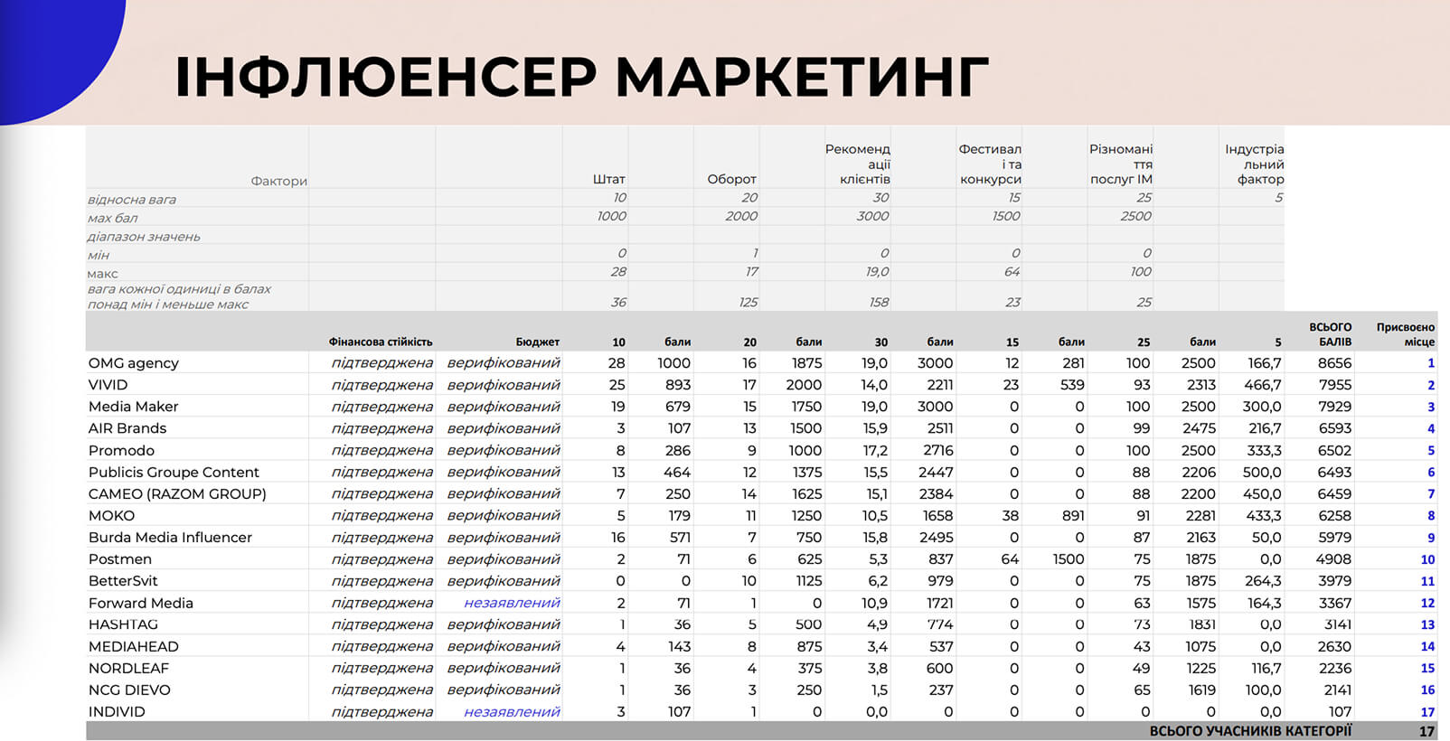Click верифікований budget for MEDIAHEAD

pos(504,647)
